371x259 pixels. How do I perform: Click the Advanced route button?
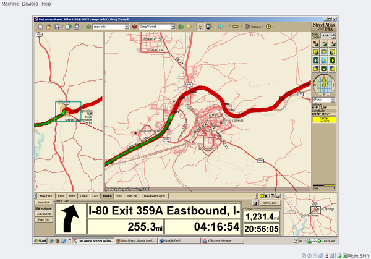point(44,214)
